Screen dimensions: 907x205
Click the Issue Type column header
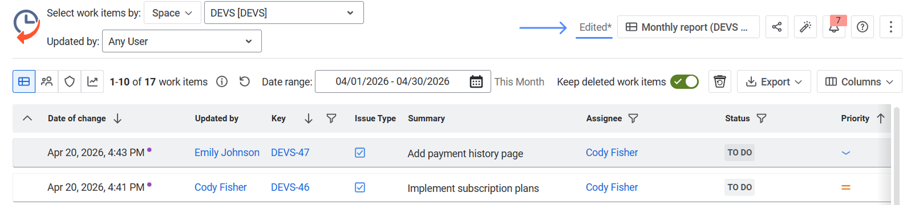tap(375, 118)
